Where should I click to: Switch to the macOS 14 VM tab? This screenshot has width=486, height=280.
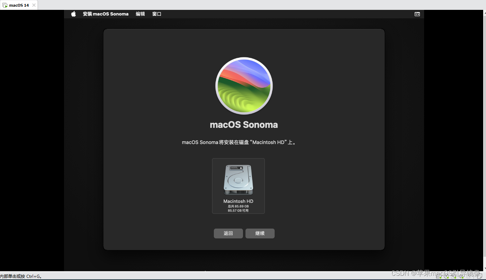[x=19, y=5]
